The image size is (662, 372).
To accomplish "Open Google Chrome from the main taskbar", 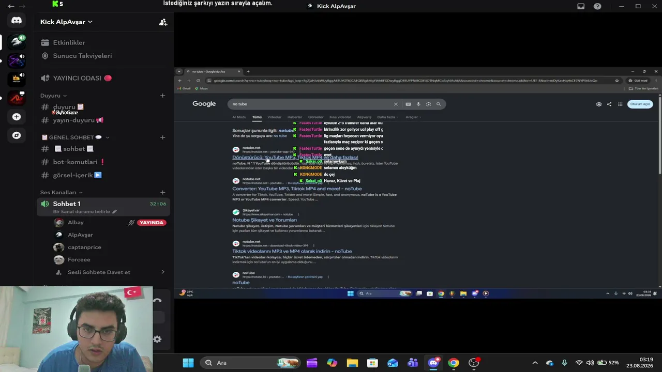I will pos(454,363).
